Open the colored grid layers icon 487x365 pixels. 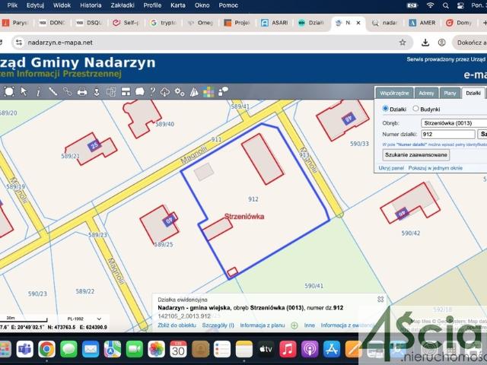pyautogui.click(x=208, y=92)
